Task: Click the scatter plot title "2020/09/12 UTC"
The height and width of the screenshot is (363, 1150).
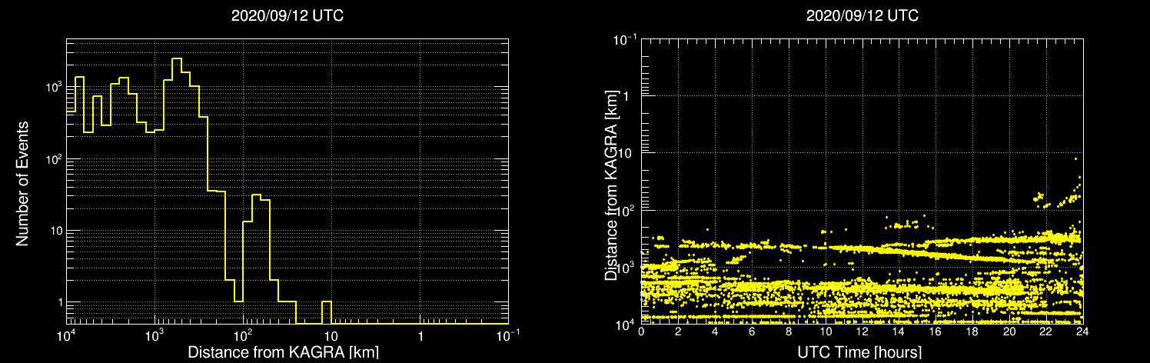Action: tap(862, 16)
